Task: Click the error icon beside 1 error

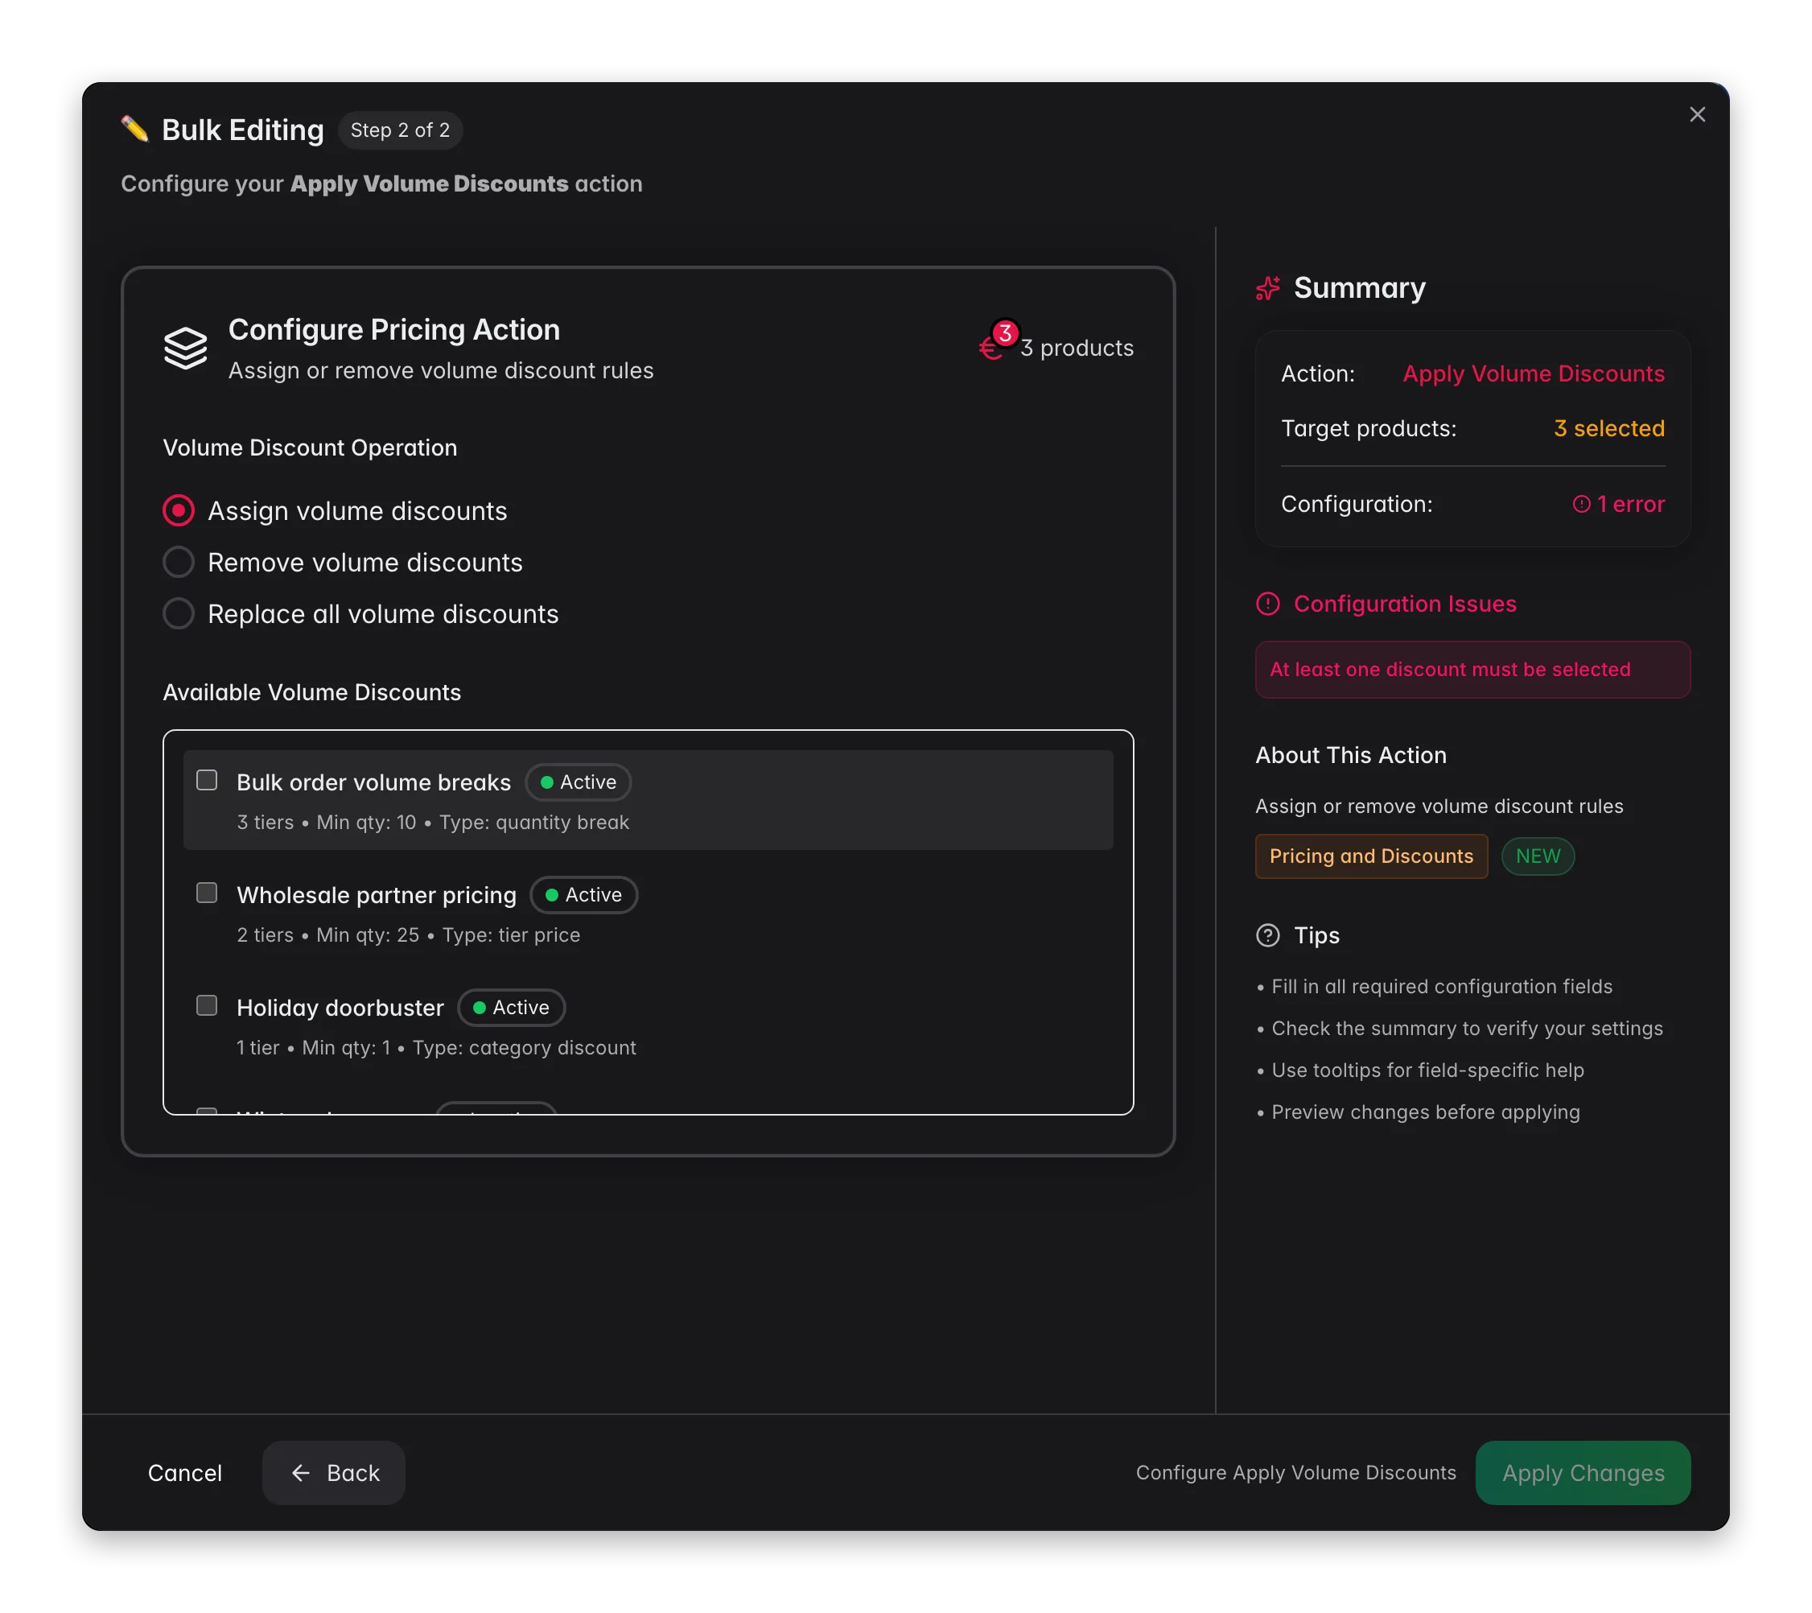Action: click(x=1580, y=504)
